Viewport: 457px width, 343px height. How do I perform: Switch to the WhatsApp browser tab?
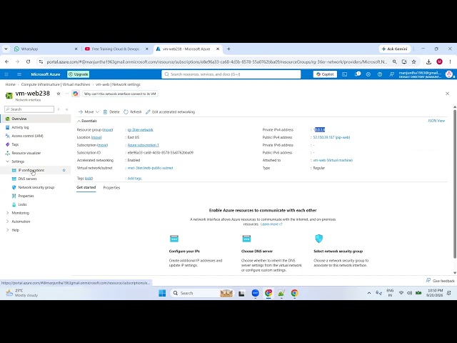tap(46, 49)
